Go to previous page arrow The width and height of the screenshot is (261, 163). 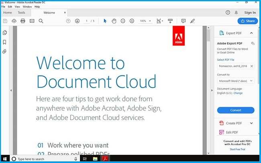(x=68, y=21)
